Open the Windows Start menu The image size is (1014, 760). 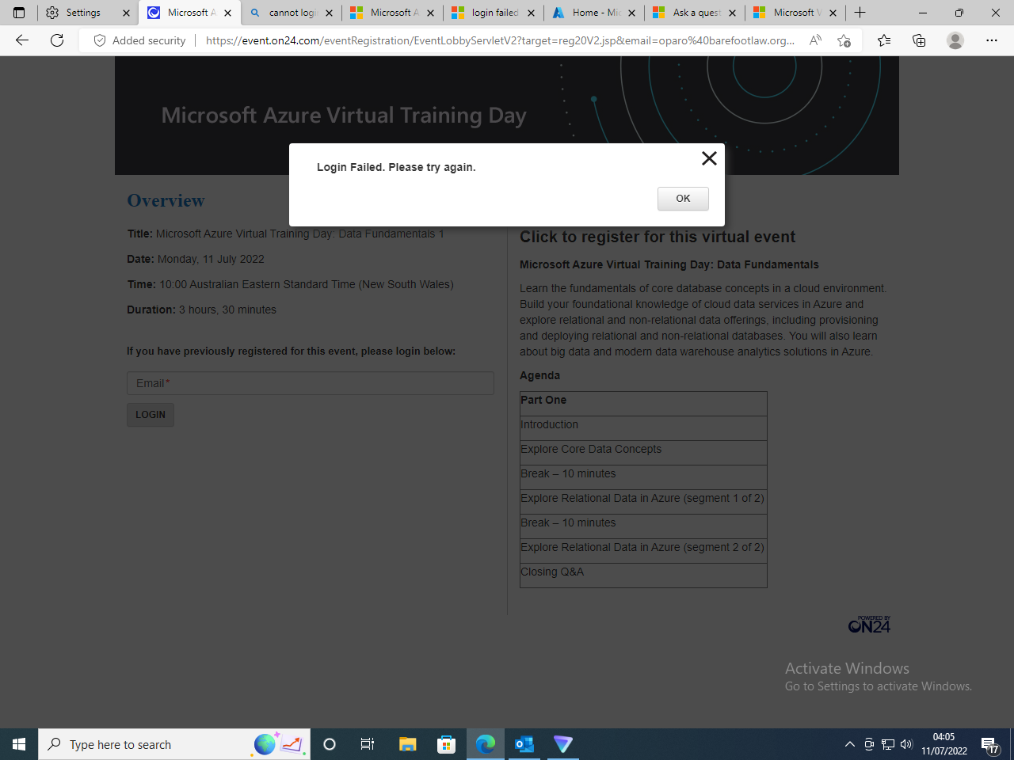(19, 744)
